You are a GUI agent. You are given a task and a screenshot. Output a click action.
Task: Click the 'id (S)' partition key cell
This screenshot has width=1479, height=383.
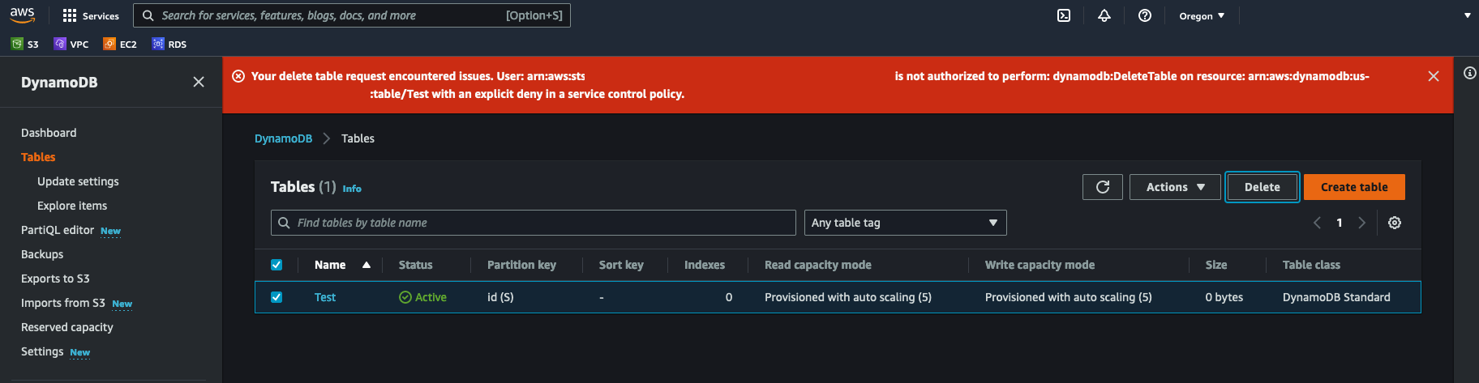point(500,297)
